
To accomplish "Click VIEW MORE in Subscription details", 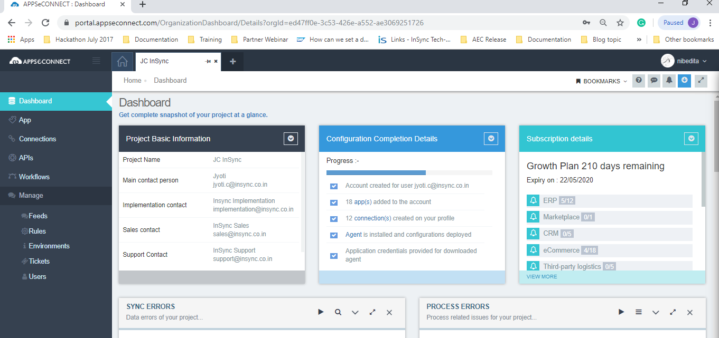I will [x=541, y=276].
